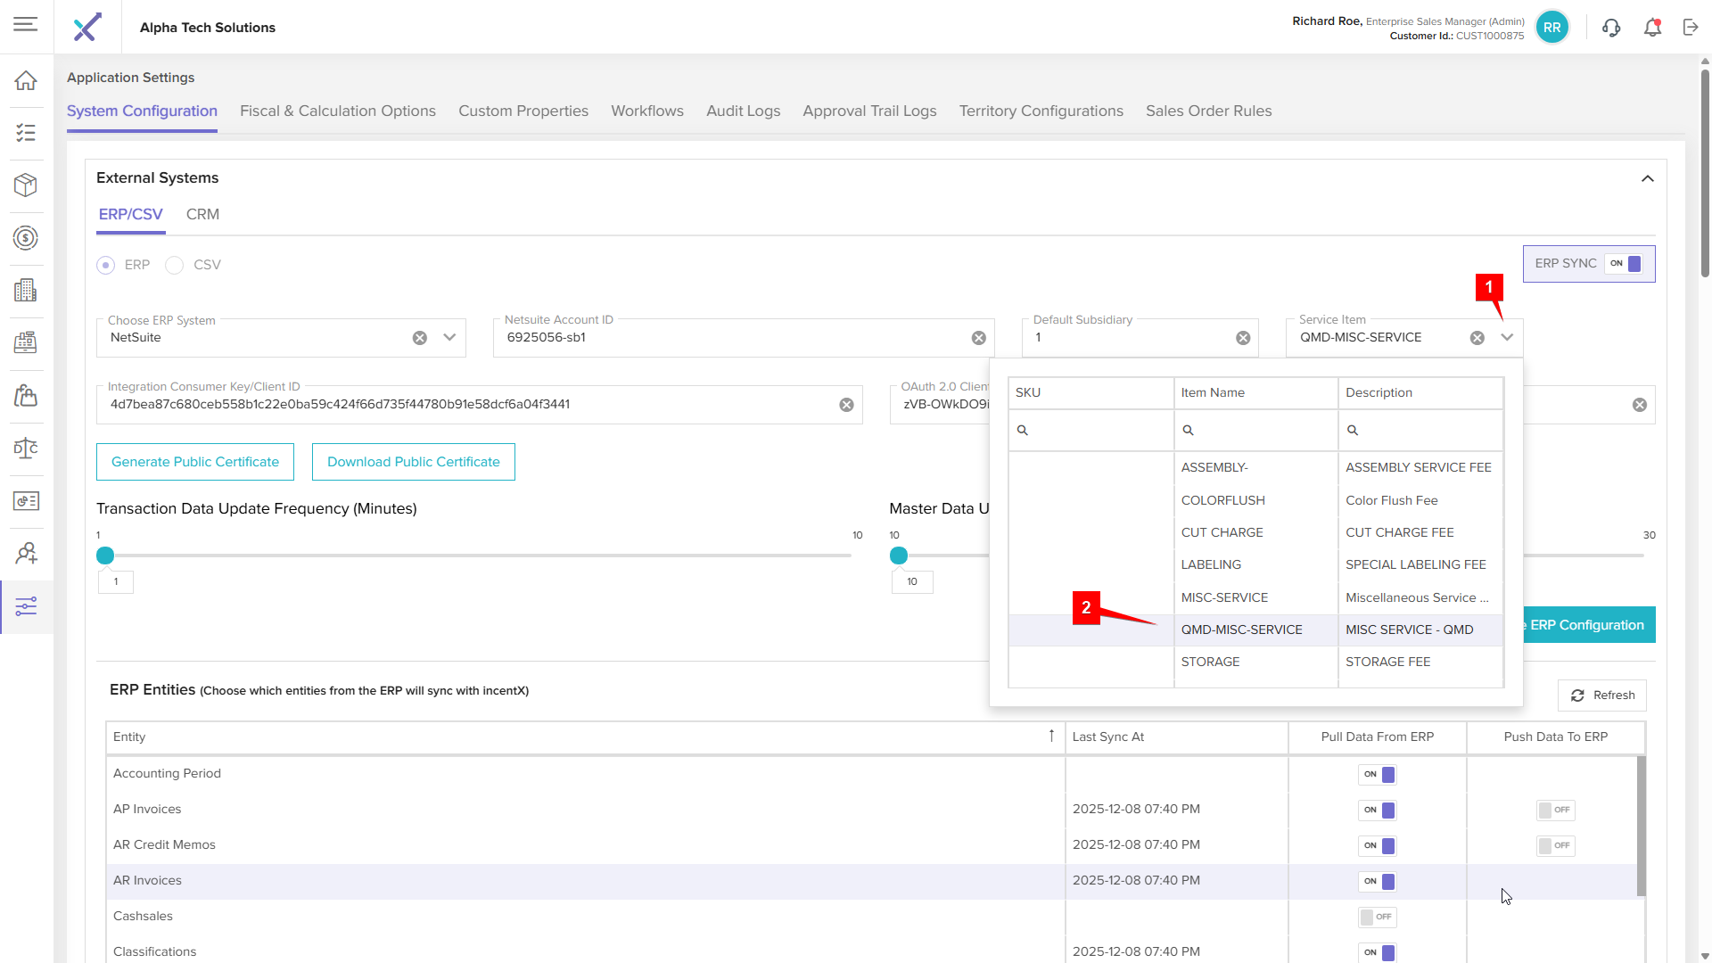Open the support headset icon

[1611, 28]
